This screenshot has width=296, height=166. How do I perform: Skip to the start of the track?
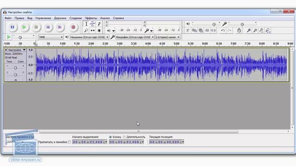pos(48,27)
